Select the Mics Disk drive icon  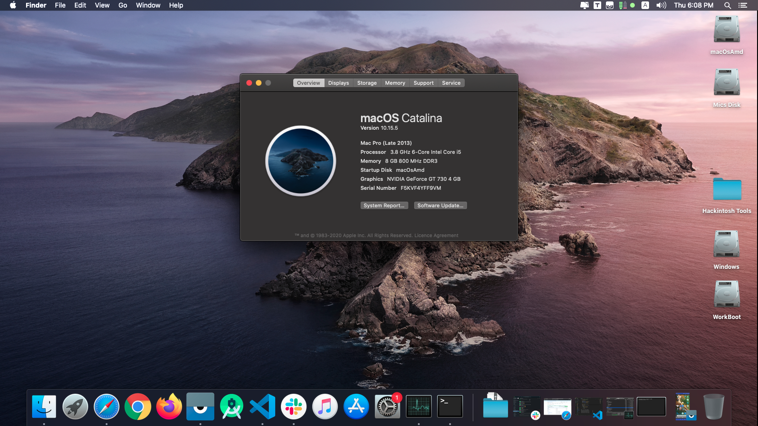(x=727, y=82)
